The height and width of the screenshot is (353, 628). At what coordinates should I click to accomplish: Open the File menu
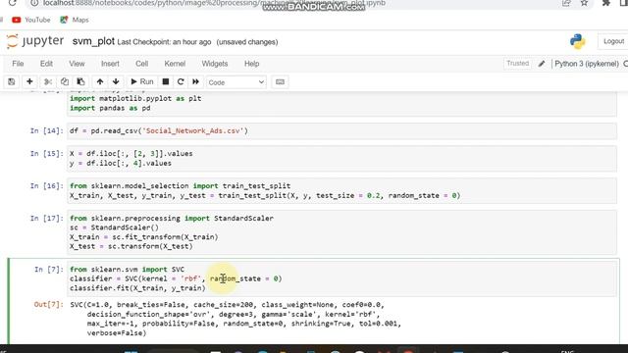pos(18,64)
